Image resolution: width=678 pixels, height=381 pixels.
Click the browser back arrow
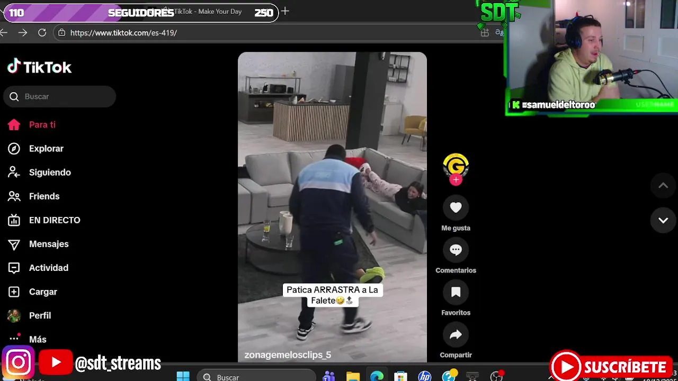coord(4,33)
